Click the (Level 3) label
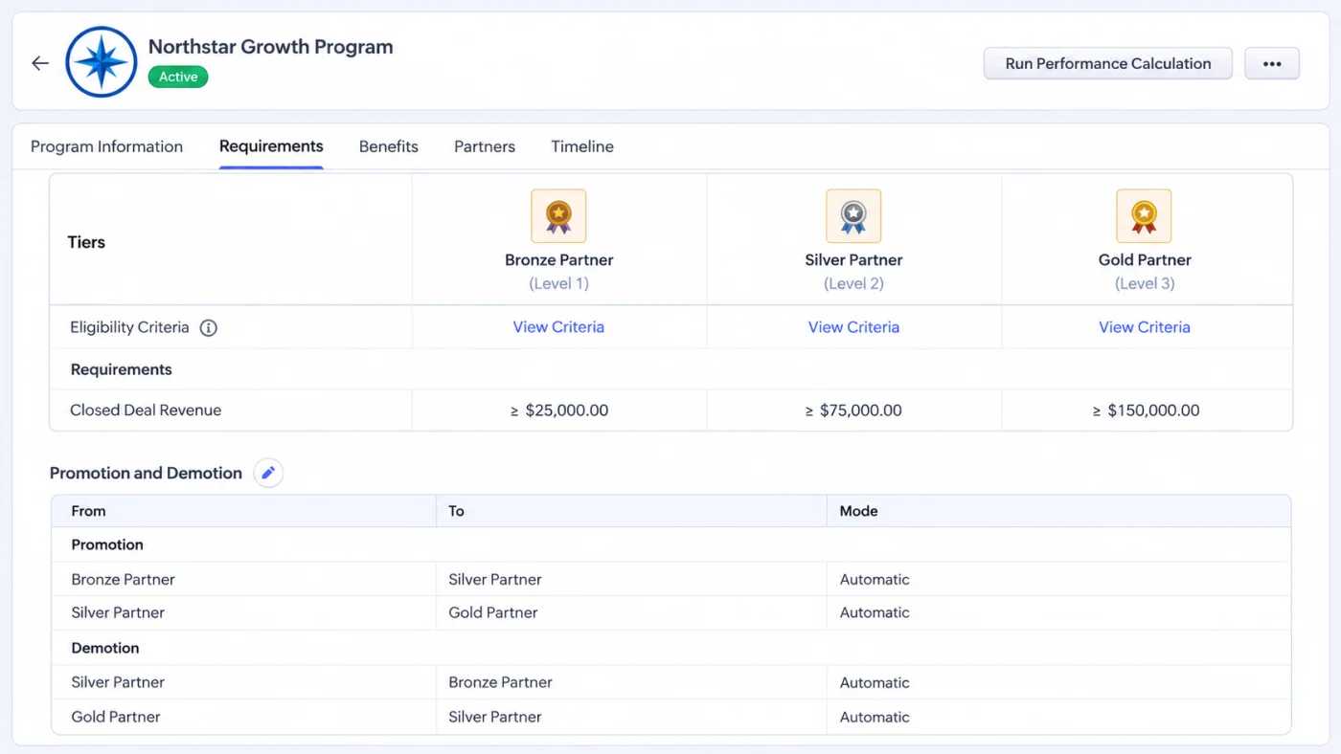Screen dimensions: 1341x754 pos(1145,283)
